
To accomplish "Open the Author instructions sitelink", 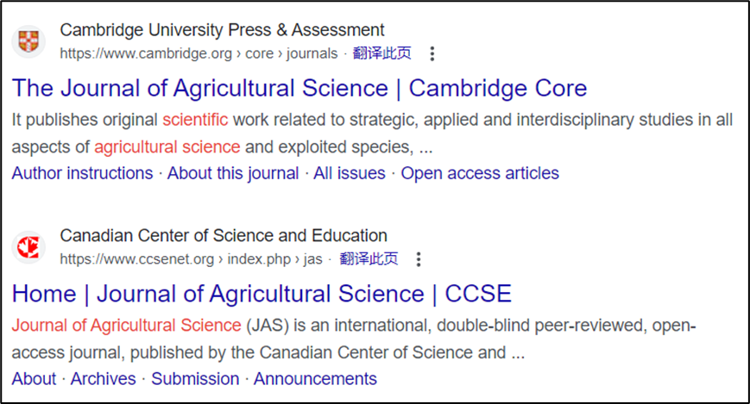I will [x=82, y=173].
